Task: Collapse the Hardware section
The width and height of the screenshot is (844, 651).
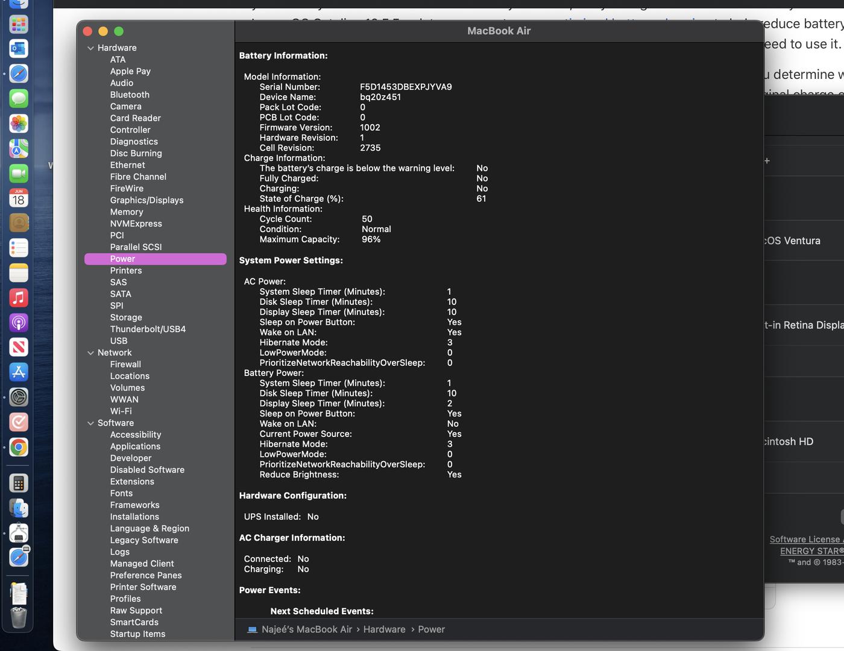Action: click(x=90, y=48)
